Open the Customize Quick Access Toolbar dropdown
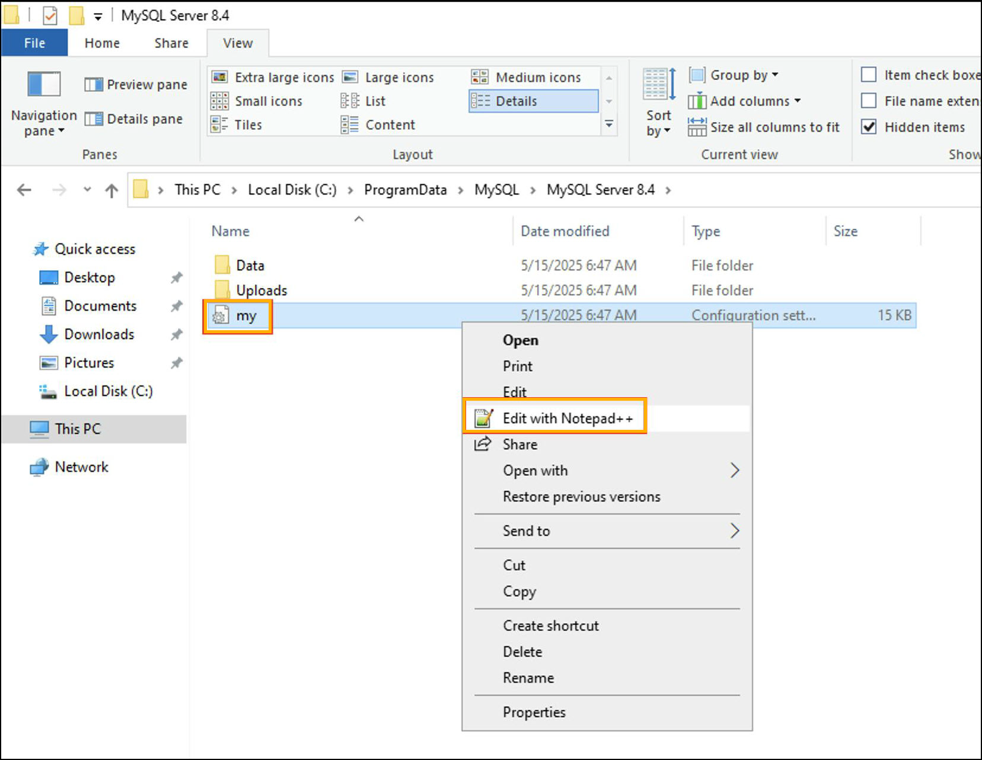982x760 pixels. click(x=98, y=17)
